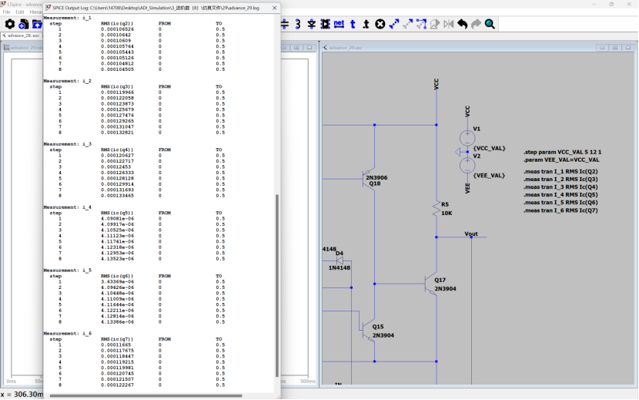Screen dimensions: 639x400
Task: Select the net label tool
Action: pos(339,24)
